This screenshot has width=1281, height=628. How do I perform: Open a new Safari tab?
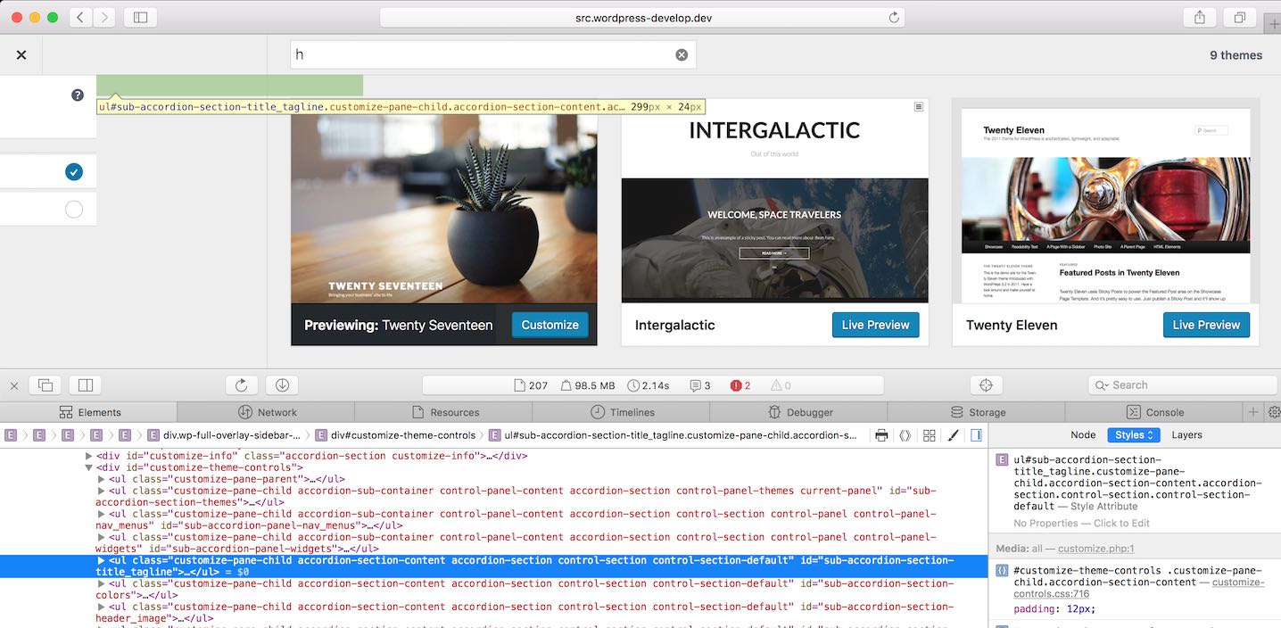(x=1273, y=24)
